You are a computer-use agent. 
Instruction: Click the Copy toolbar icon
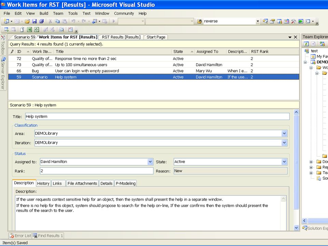coord(57,21)
